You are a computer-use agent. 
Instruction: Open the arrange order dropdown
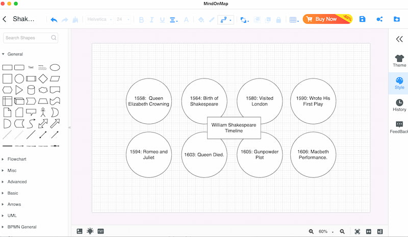point(244,20)
